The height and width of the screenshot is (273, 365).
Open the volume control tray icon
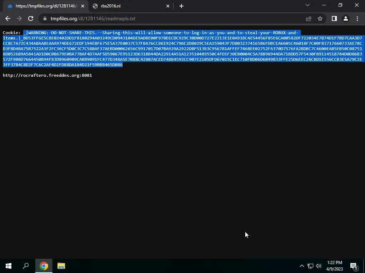319,266
